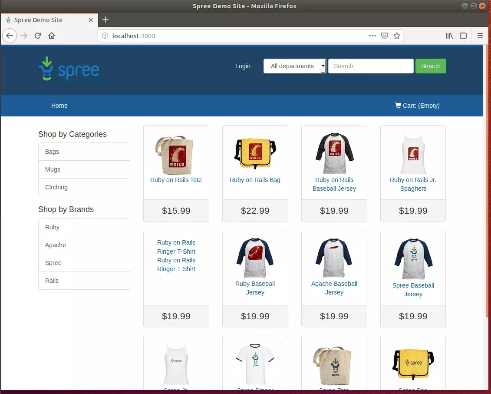This screenshot has height=394, width=491.
Task: Open the Cart: (Empty) link
Action: pos(417,106)
